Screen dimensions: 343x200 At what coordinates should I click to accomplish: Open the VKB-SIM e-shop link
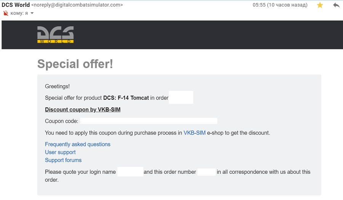(x=194, y=133)
